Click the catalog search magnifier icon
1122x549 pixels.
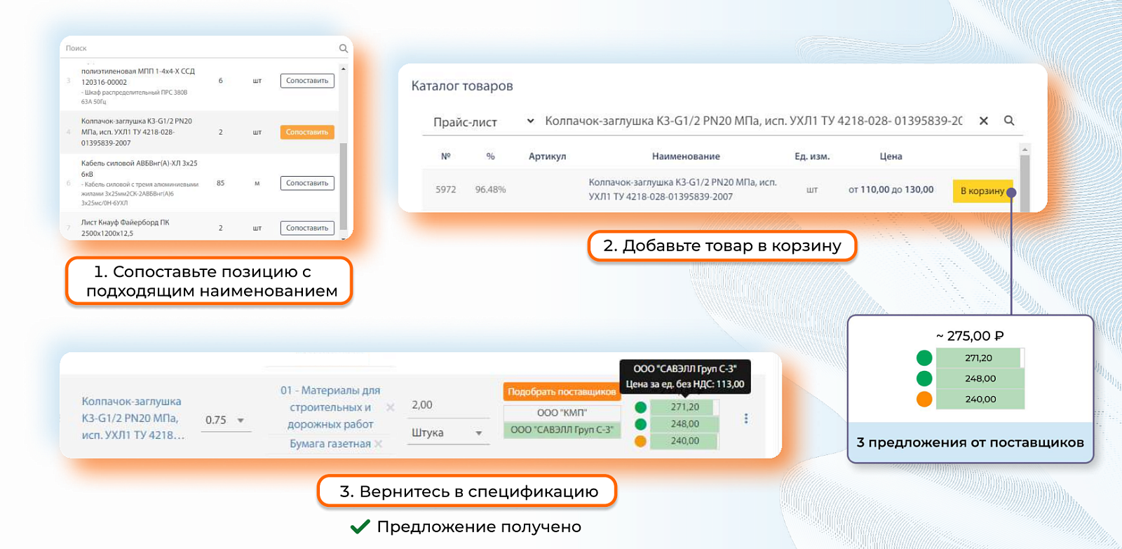point(1009,121)
